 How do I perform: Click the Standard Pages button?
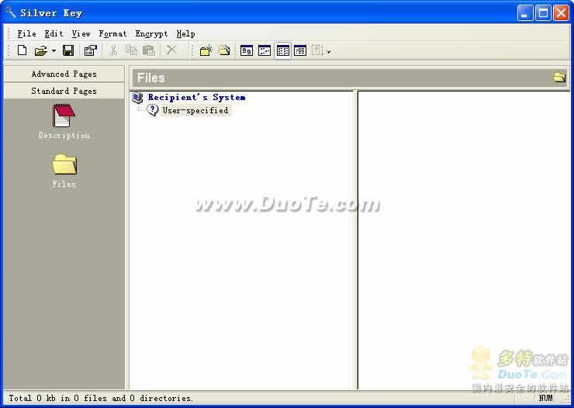(64, 91)
